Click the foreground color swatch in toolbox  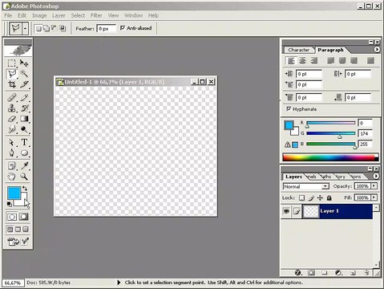(x=14, y=193)
